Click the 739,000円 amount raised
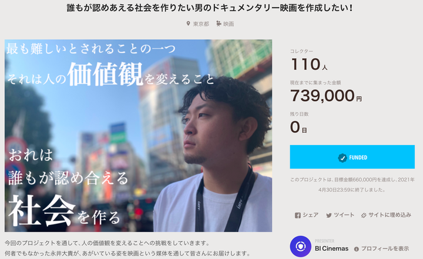Screen dimensions: 423x259 [326, 96]
